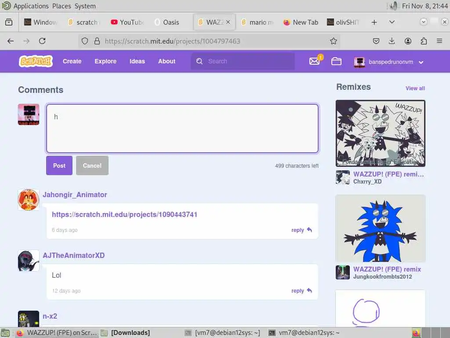Open the scratch.mit.edu/projects/1090443741 link
Image resolution: width=450 pixels, height=338 pixels.
click(x=124, y=214)
